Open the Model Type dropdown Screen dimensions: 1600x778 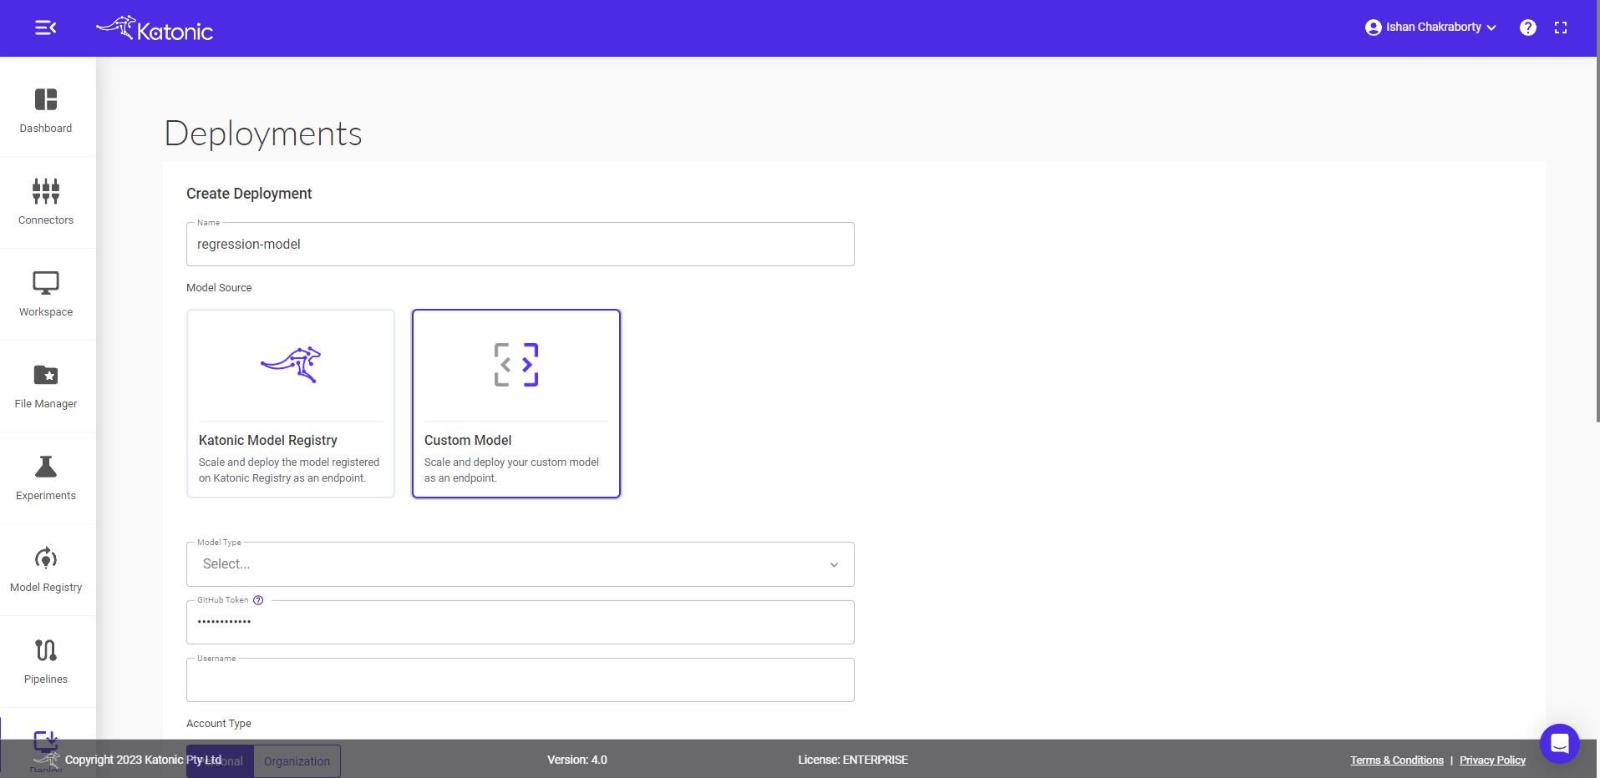(x=521, y=564)
